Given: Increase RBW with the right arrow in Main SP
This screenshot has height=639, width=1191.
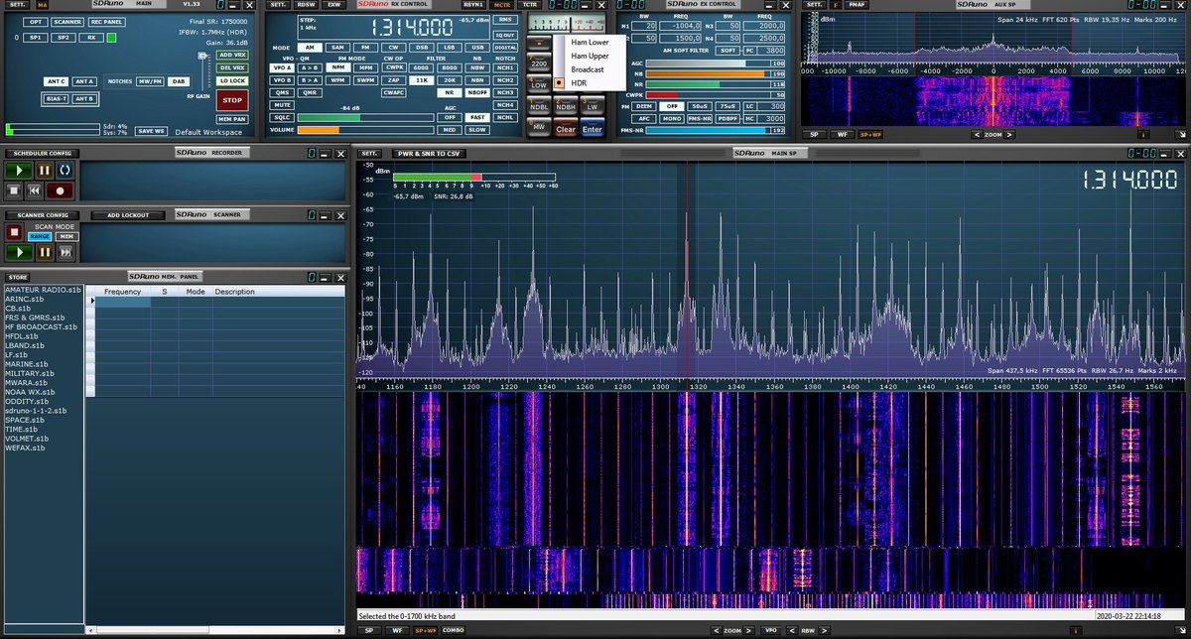Looking at the screenshot, I should pyautogui.click(x=824, y=630).
